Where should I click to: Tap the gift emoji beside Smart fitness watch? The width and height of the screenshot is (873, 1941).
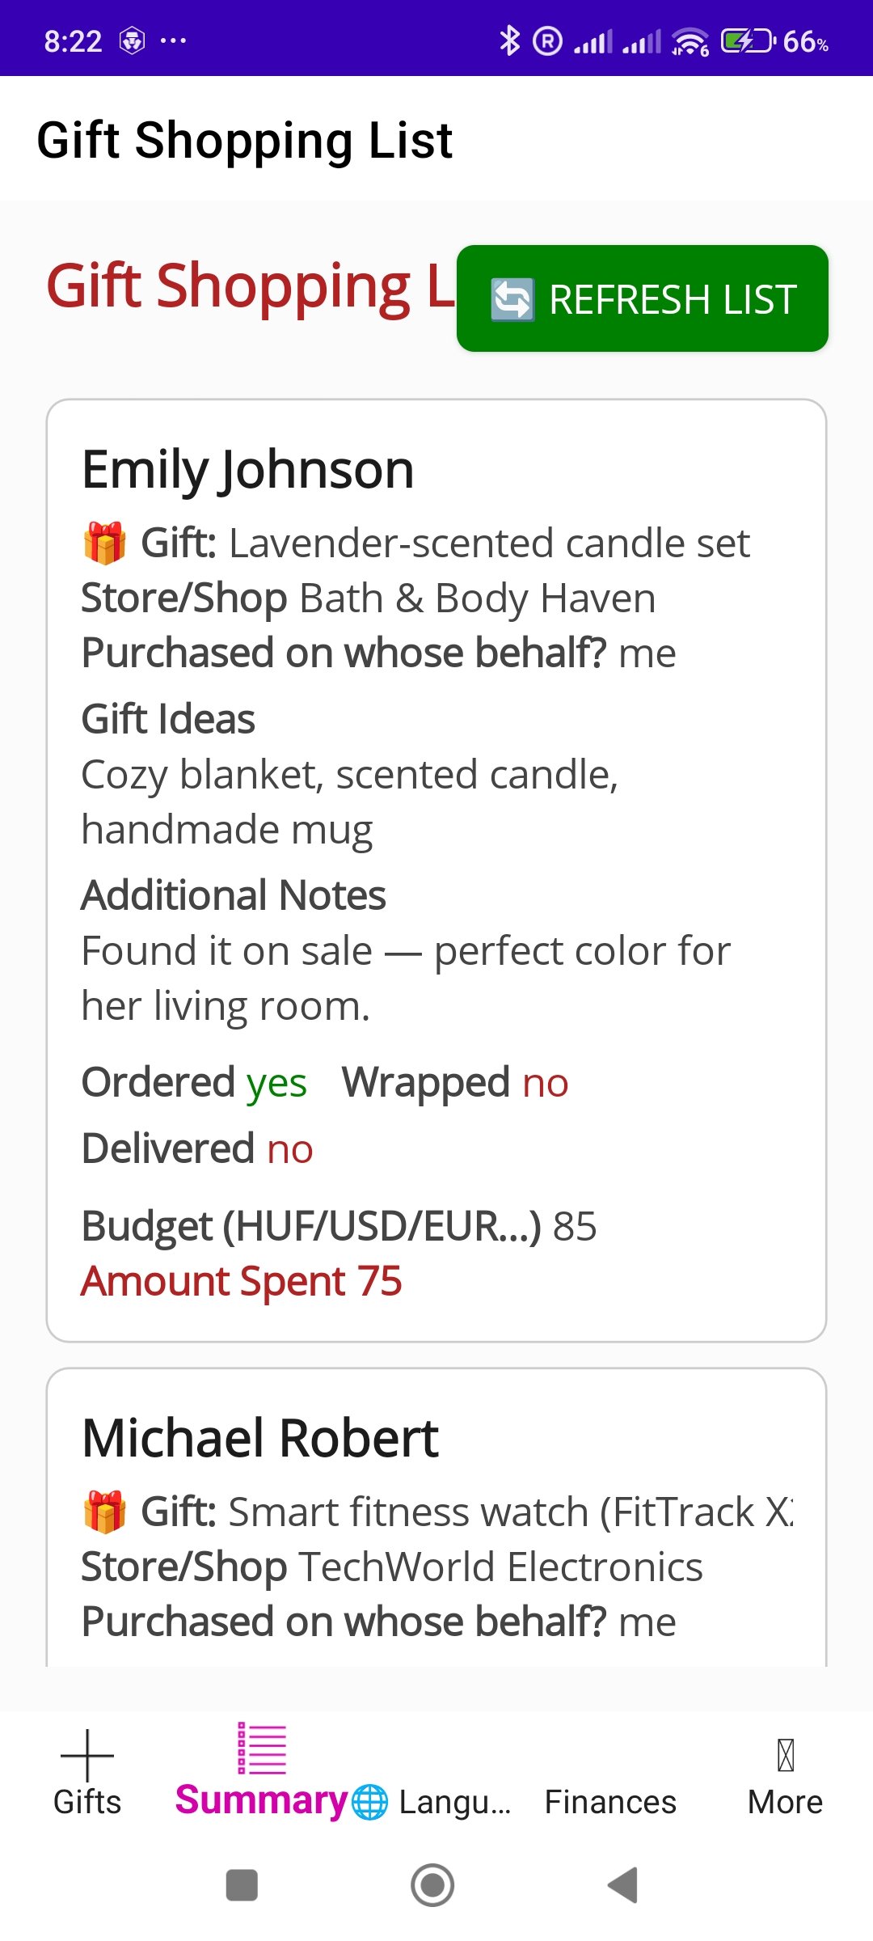105,1512
